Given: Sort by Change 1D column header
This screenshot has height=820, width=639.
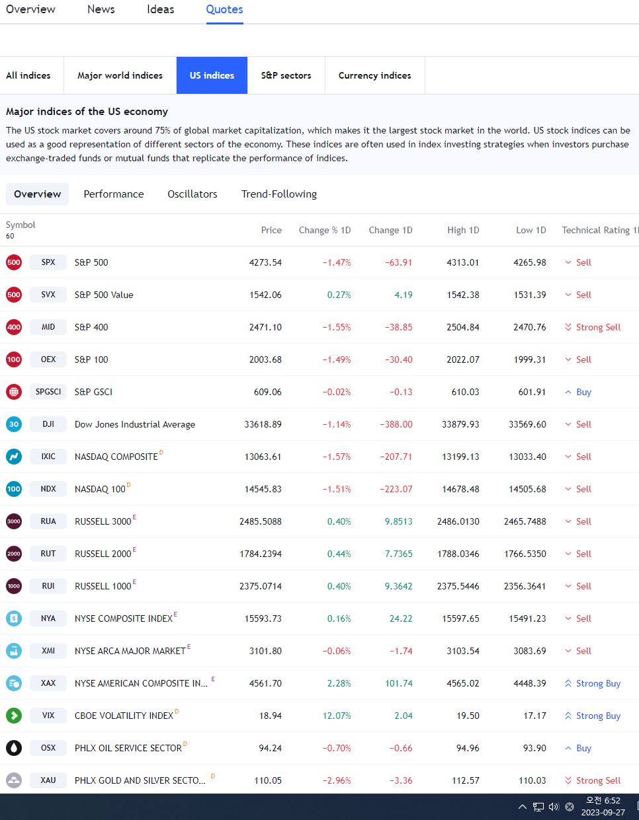Looking at the screenshot, I should click(390, 230).
